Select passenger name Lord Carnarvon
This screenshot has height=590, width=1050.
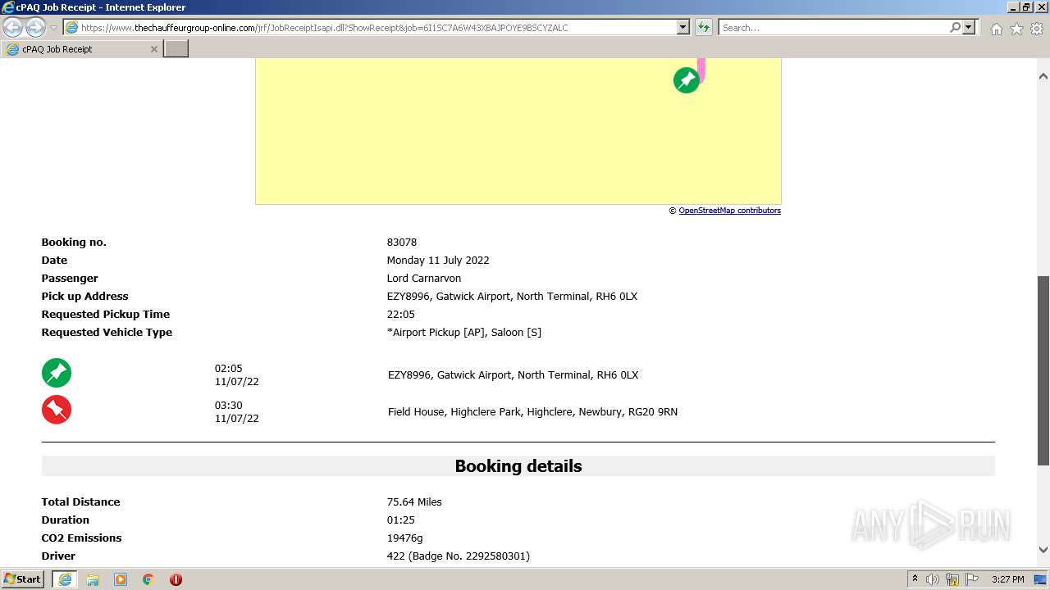424,279
